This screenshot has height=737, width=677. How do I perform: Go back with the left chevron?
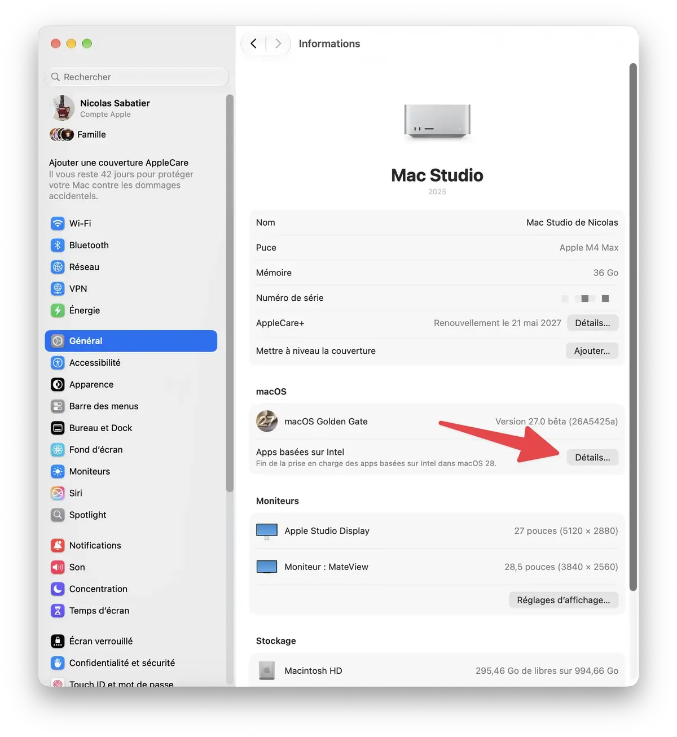253,43
